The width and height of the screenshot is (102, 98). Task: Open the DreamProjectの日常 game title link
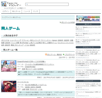(x=31, y=61)
